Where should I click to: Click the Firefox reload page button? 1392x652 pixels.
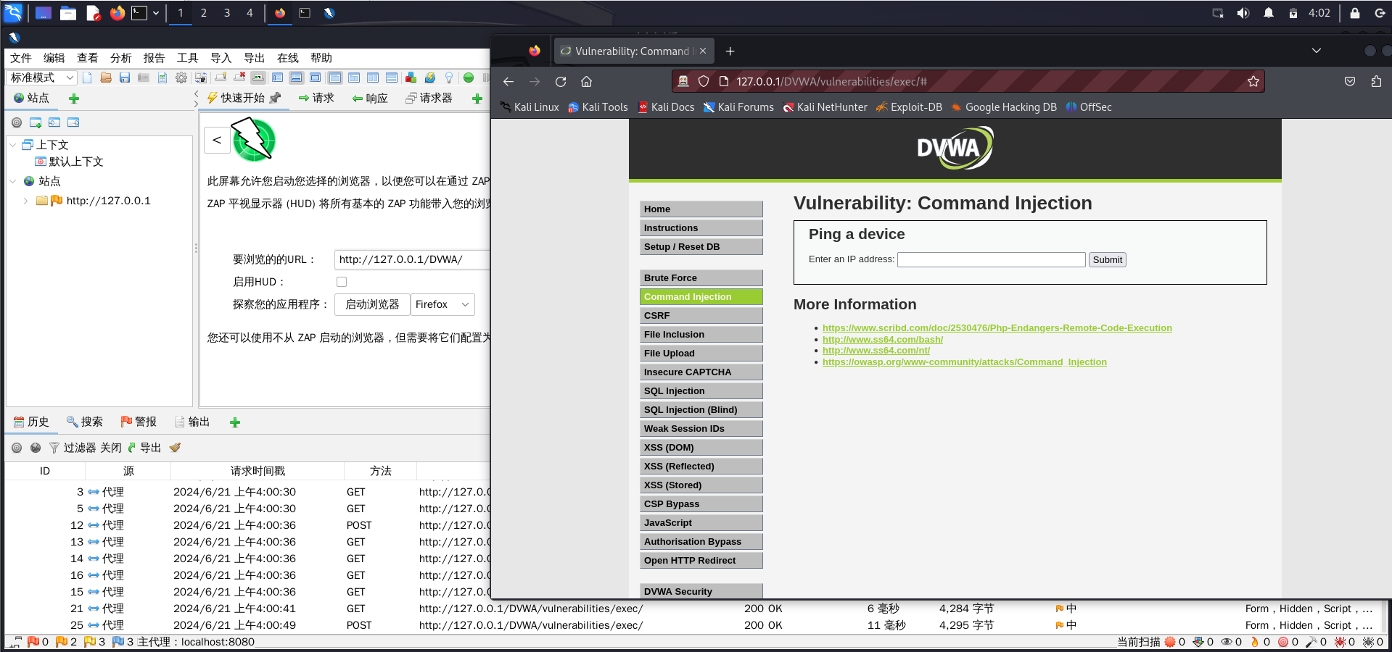[561, 82]
